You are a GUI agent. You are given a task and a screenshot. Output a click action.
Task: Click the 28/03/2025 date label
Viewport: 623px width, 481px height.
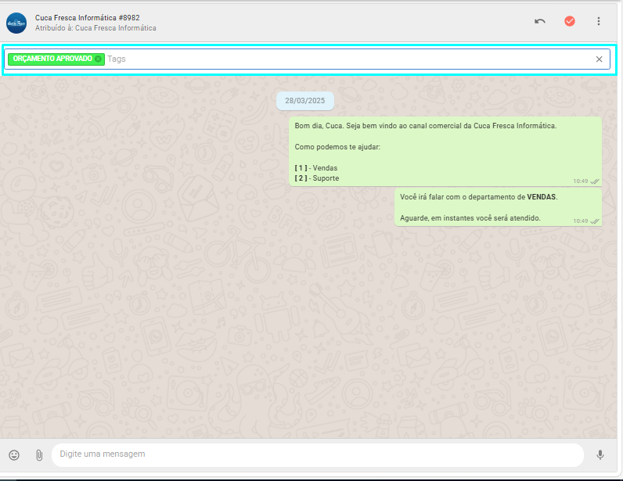(x=304, y=101)
